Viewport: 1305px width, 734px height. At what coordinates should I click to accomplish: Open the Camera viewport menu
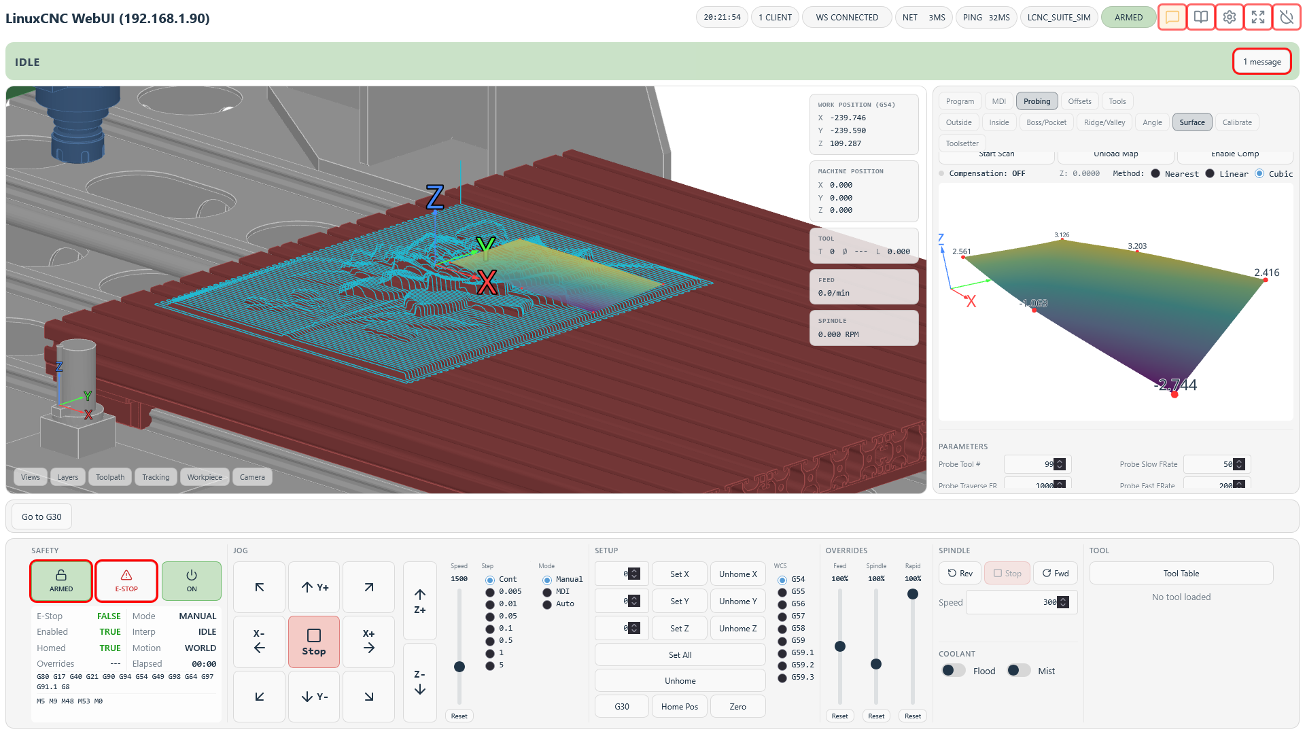(x=252, y=477)
